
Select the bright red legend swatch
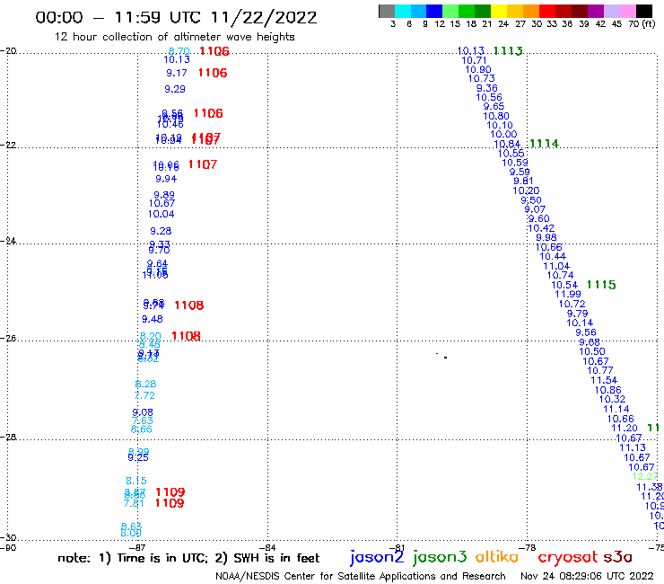pos(546,11)
